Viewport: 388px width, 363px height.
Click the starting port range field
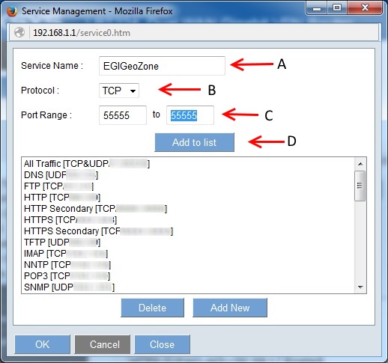[123, 115]
